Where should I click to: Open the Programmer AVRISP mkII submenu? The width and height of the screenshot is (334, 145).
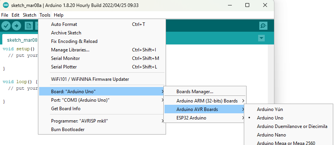[x=102, y=121]
